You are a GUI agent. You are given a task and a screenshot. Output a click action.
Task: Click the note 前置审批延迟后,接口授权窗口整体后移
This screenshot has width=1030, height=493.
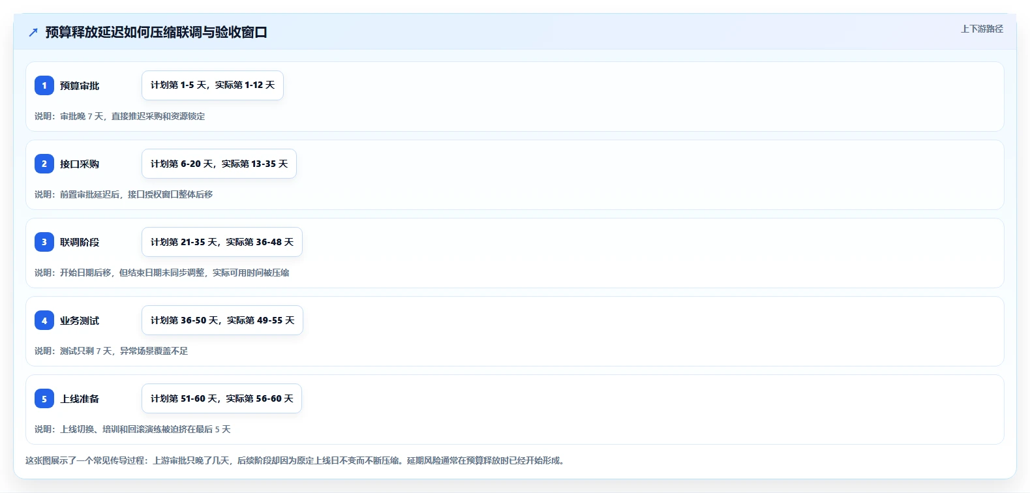(124, 194)
